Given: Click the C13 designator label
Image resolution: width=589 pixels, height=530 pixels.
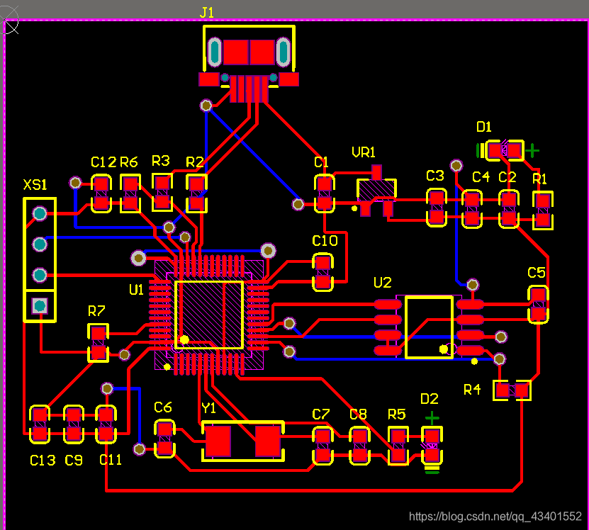Looking at the screenshot, I should click(43, 460).
